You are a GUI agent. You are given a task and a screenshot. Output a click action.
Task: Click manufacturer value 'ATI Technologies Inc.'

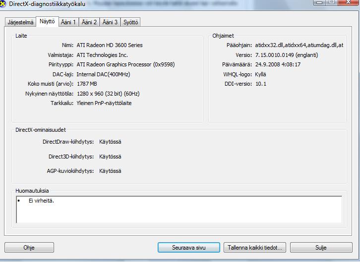[102, 55]
